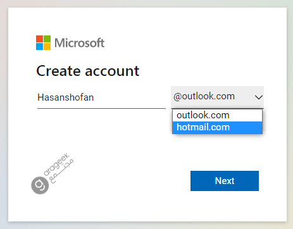
Task: Focus the Hasanshofan username input field
Action: click(x=101, y=97)
